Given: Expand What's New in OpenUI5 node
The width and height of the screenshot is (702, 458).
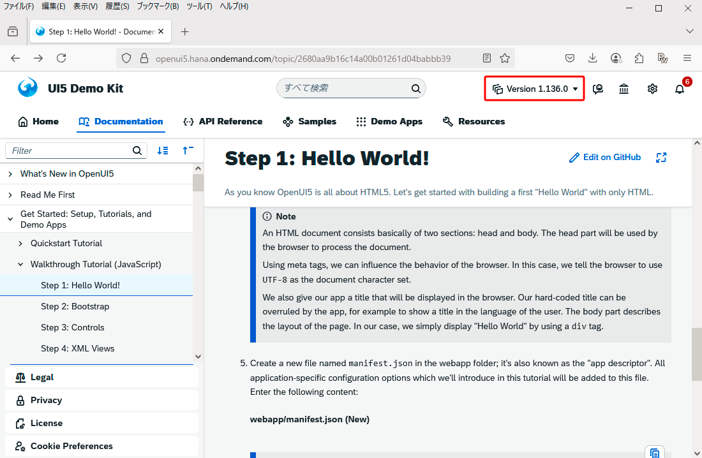Looking at the screenshot, I should pyautogui.click(x=10, y=174).
